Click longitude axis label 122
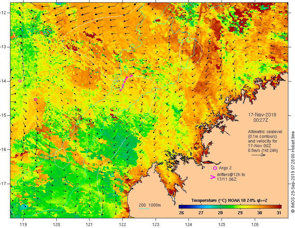 pyautogui.click(x=122, y=224)
